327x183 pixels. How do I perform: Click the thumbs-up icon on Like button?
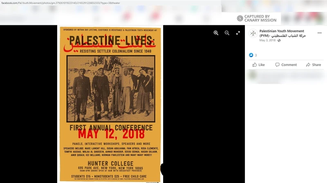point(254,65)
